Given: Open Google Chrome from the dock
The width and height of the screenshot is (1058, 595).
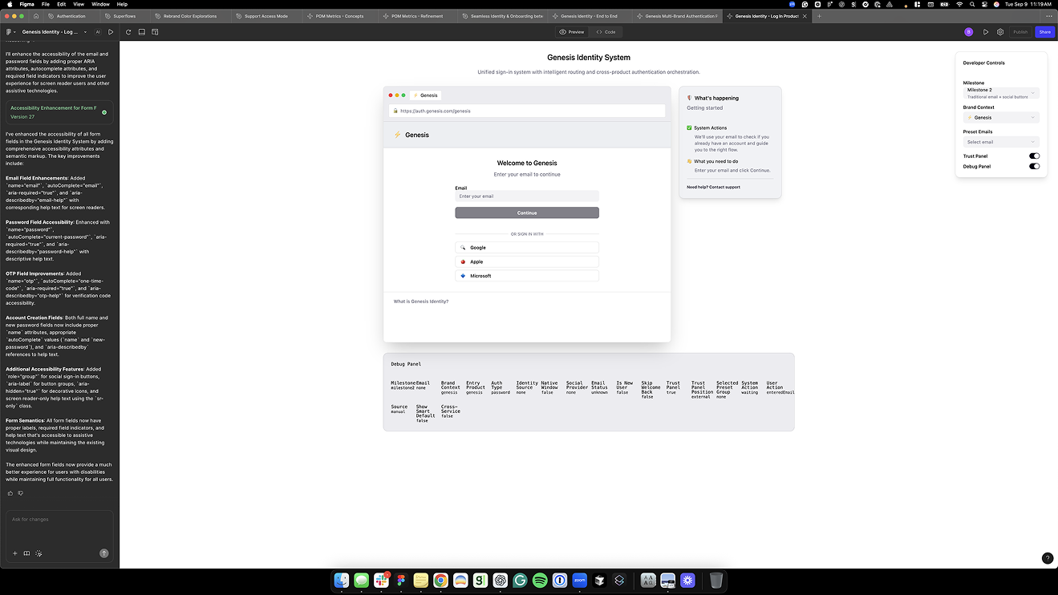Looking at the screenshot, I should click(440, 581).
